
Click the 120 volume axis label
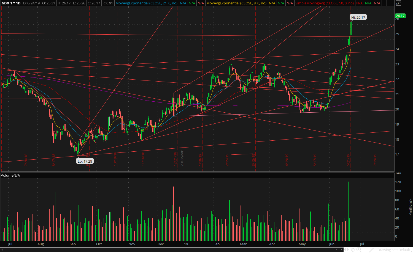(398, 182)
